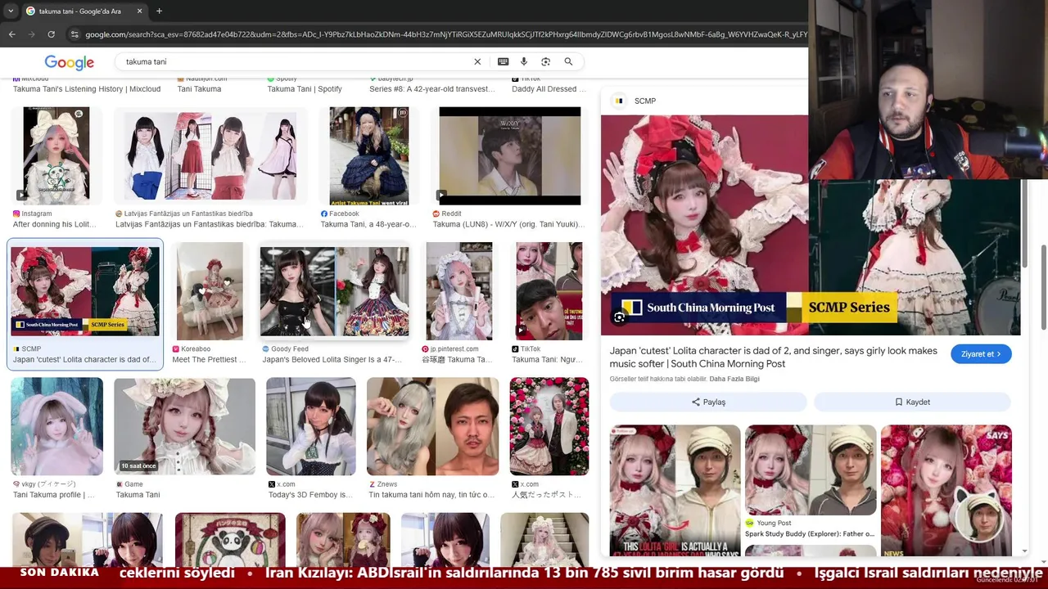Click the '10 saat önce' badge on Game image
The image size is (1048, 589).
click(138, 465)
